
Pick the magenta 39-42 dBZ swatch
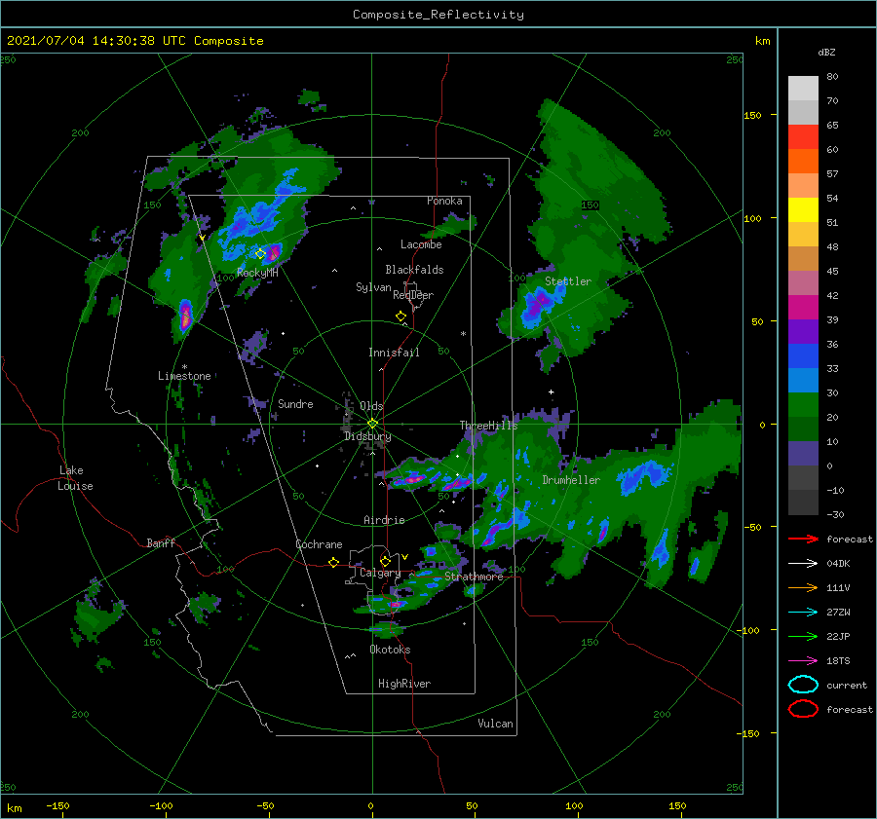point(803,307)
